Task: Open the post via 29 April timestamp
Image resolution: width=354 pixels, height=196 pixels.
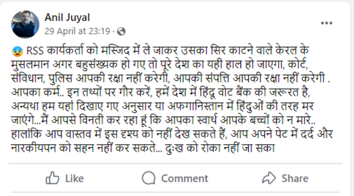Action: pyautogui.click(x=77, y=31)
